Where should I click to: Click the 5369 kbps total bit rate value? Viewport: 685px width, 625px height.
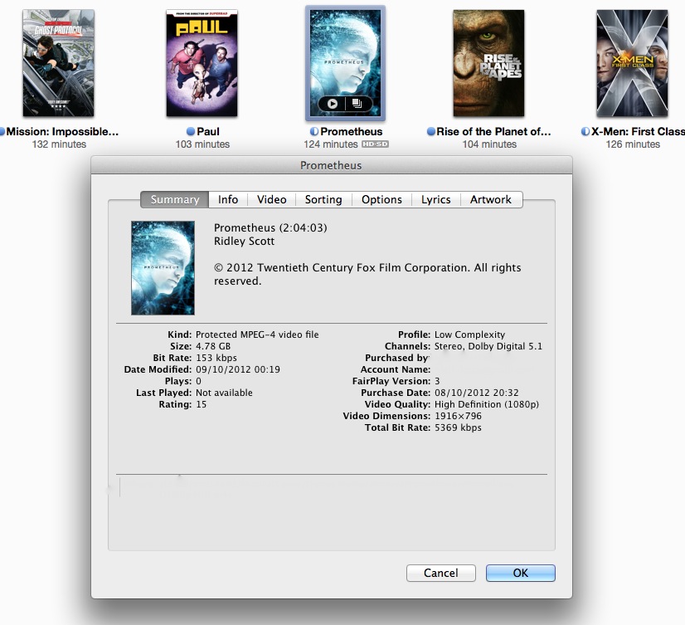click(458, 427)
